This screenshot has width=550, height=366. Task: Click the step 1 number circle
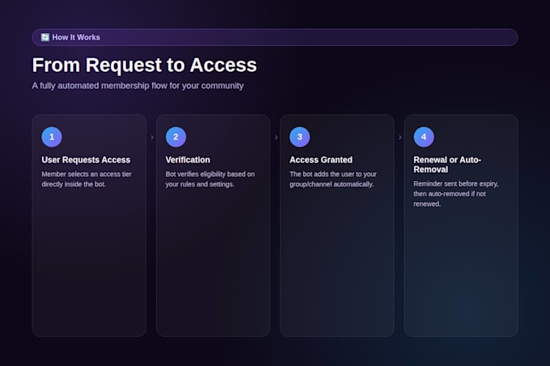pos(52,137)
